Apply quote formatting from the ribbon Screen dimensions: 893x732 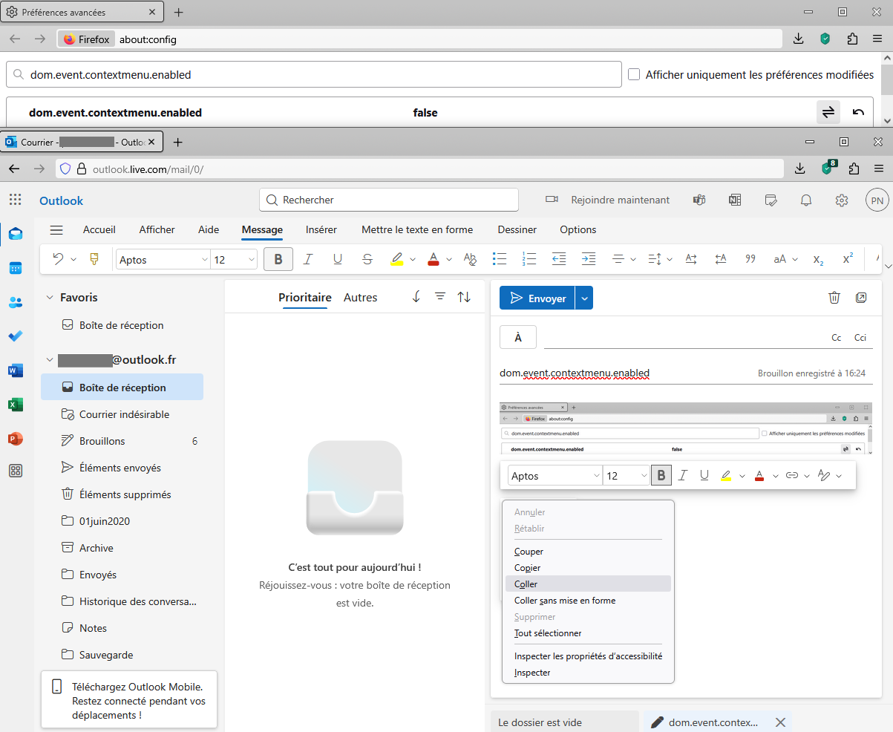click(750, 259)
